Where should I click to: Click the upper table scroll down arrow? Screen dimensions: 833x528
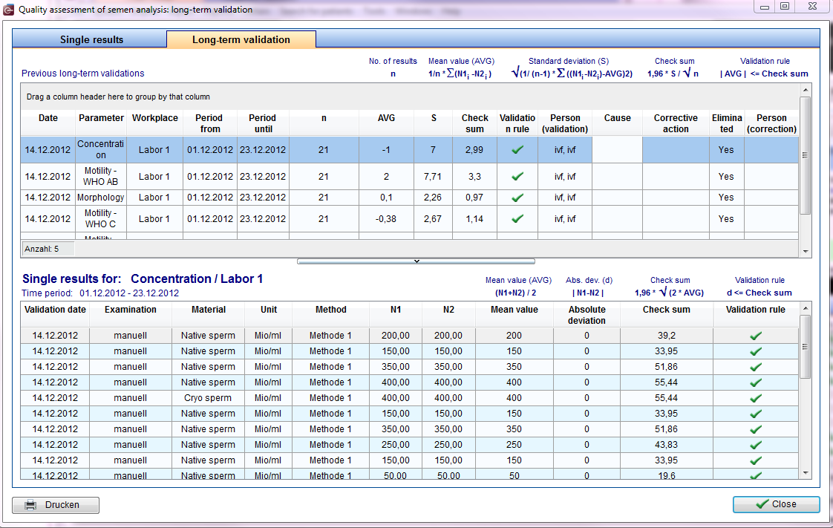[806, 251]
